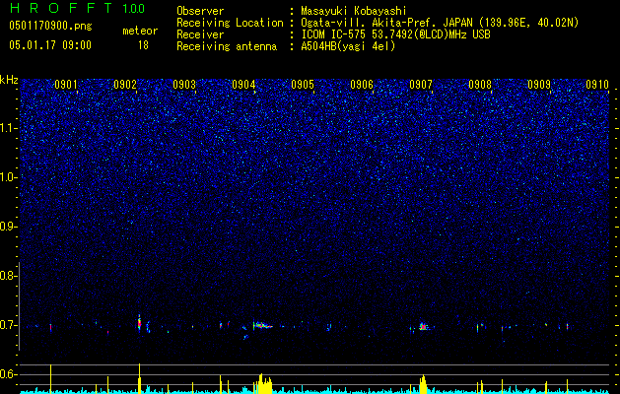Click the 0909 time marker

(539, 85)
